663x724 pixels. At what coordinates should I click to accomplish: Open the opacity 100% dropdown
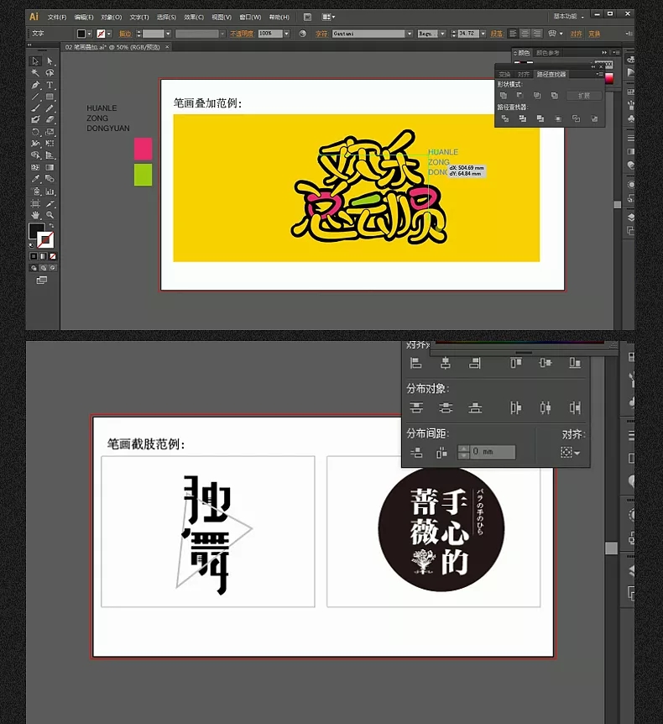point(286,34)
